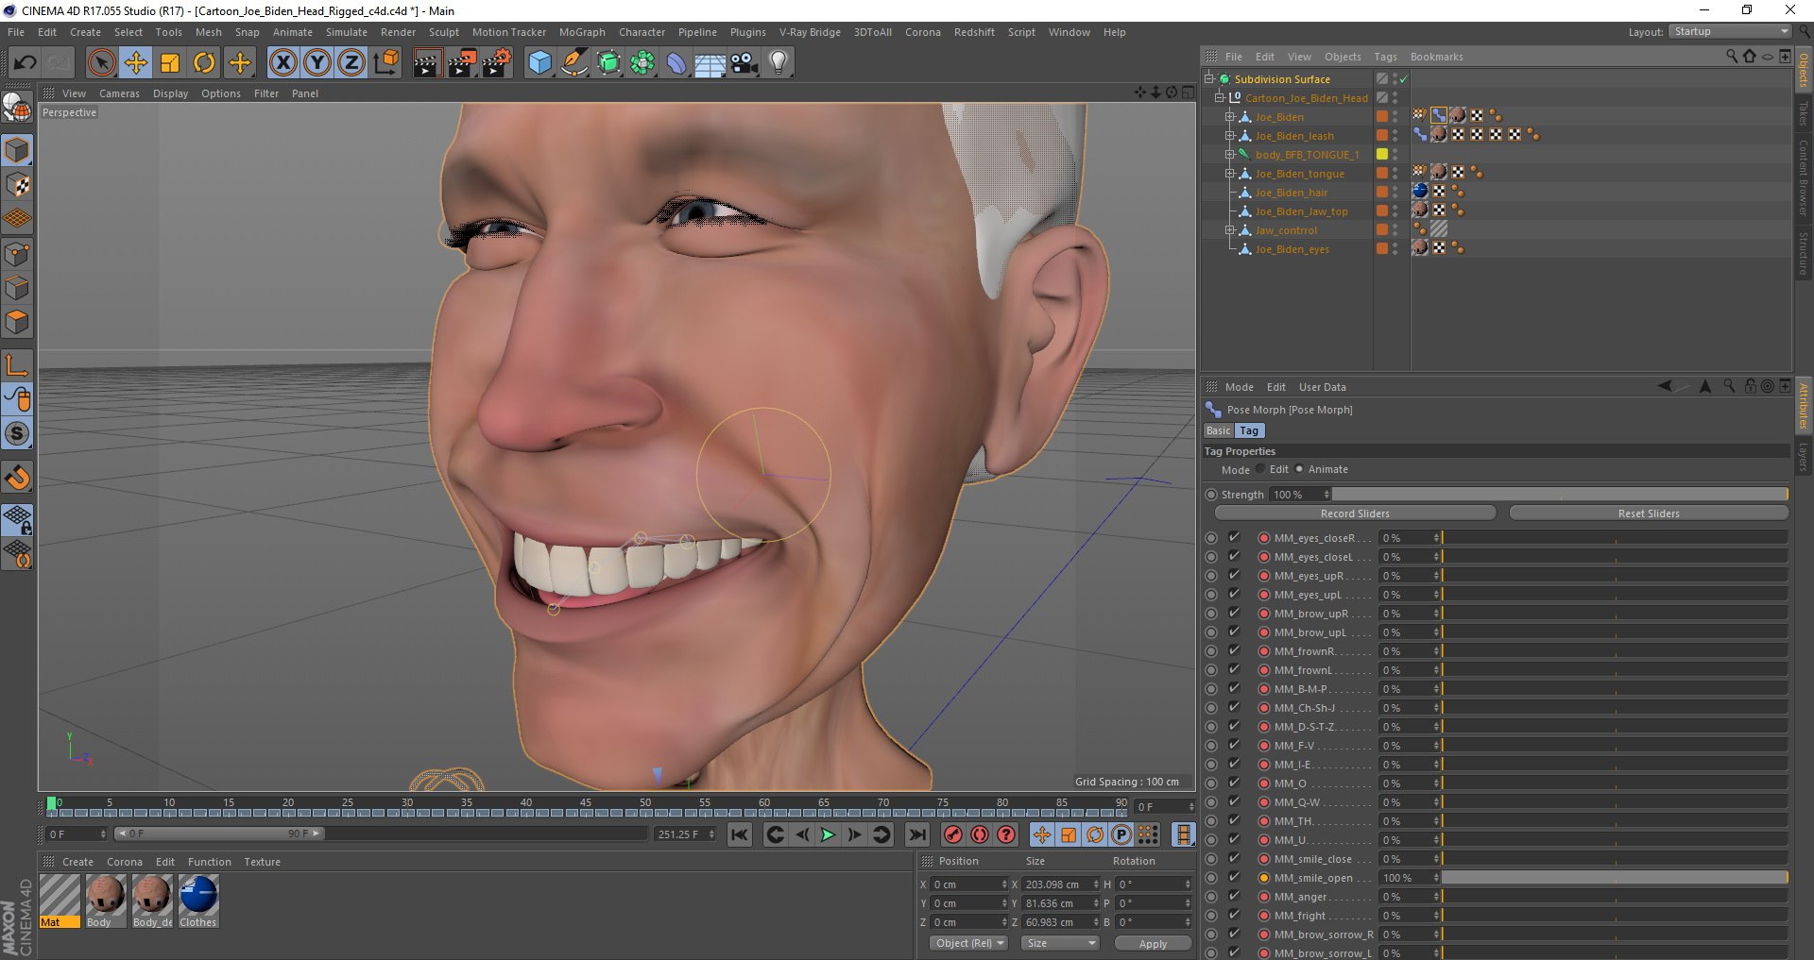Play the animation forward
Screen dimensions: 1814x960
828,834
